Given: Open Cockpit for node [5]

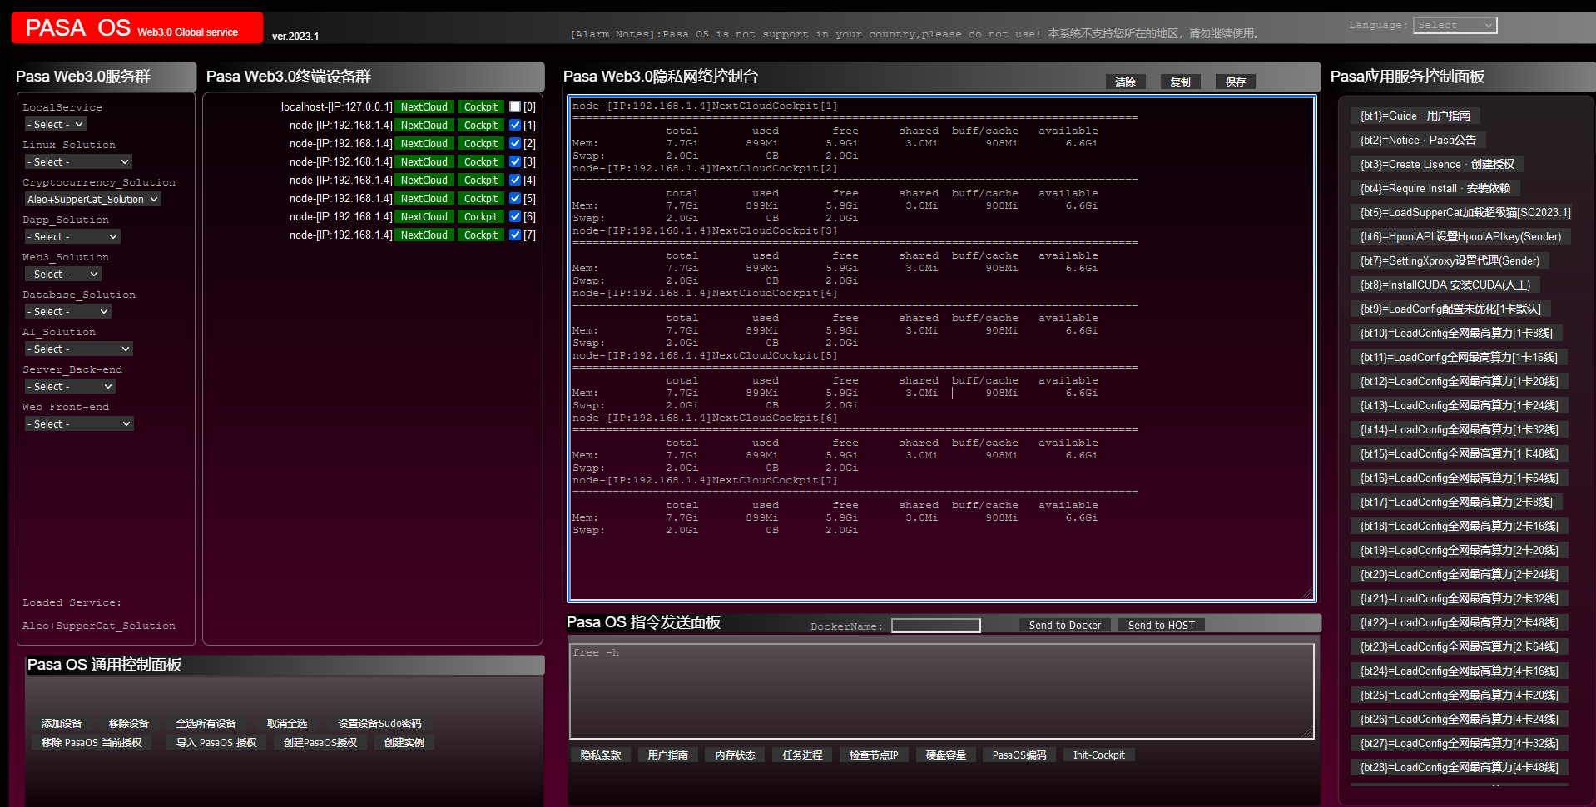Looking at the screenshot, I should (481, 198).
